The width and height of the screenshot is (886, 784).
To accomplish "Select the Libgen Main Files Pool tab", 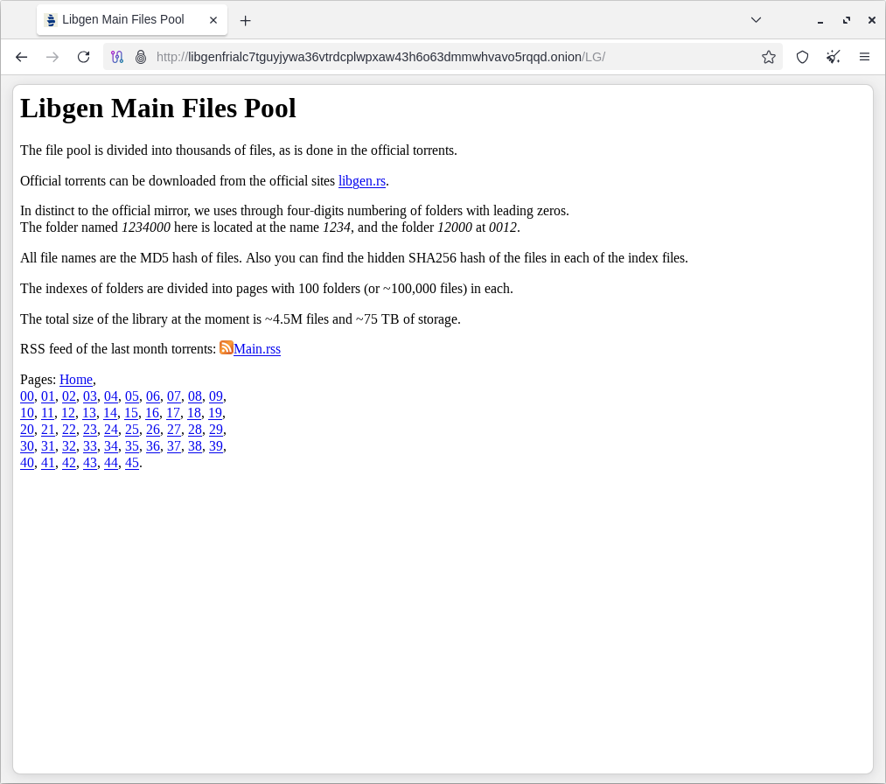I will [x=122, y=20].
